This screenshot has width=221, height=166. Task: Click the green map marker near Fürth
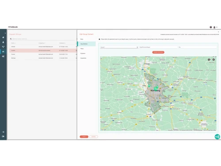point(149,86)
